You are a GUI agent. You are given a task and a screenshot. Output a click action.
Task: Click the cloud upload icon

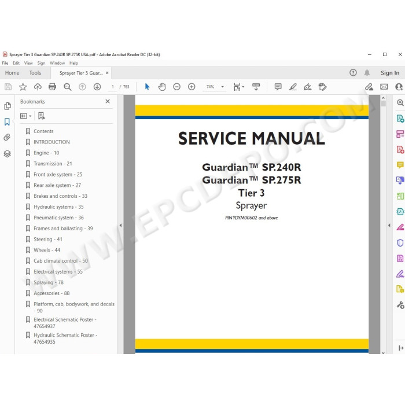[38, 87]
